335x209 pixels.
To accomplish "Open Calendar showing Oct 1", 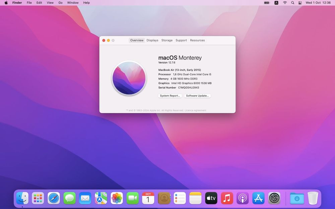I will pyautogui.click(x=148, y=198).
